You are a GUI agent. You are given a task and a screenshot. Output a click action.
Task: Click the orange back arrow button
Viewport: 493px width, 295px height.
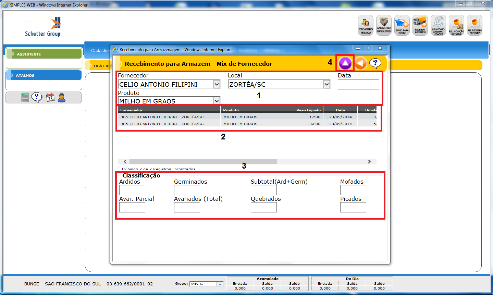[360, 63]
